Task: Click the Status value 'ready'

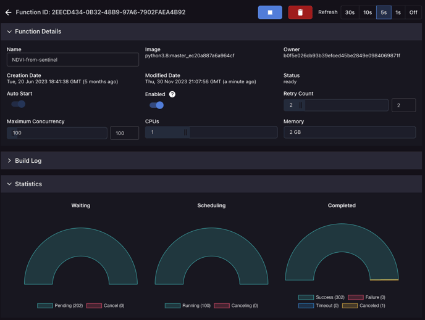Action: [290, 81]
